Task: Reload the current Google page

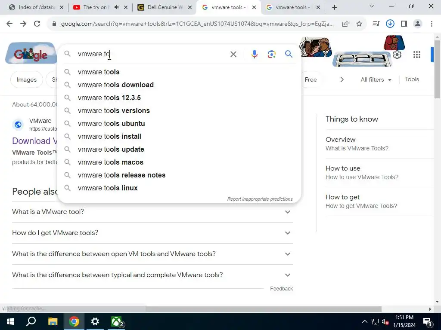Action: (x=37, y=24)
